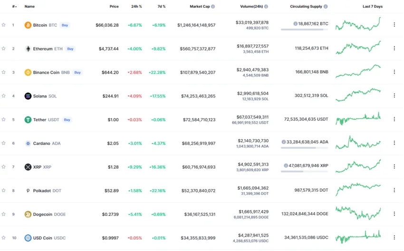Click the Bitcoin coin logo icon
The width and height of the screenshot is (404, 251).
28,25
